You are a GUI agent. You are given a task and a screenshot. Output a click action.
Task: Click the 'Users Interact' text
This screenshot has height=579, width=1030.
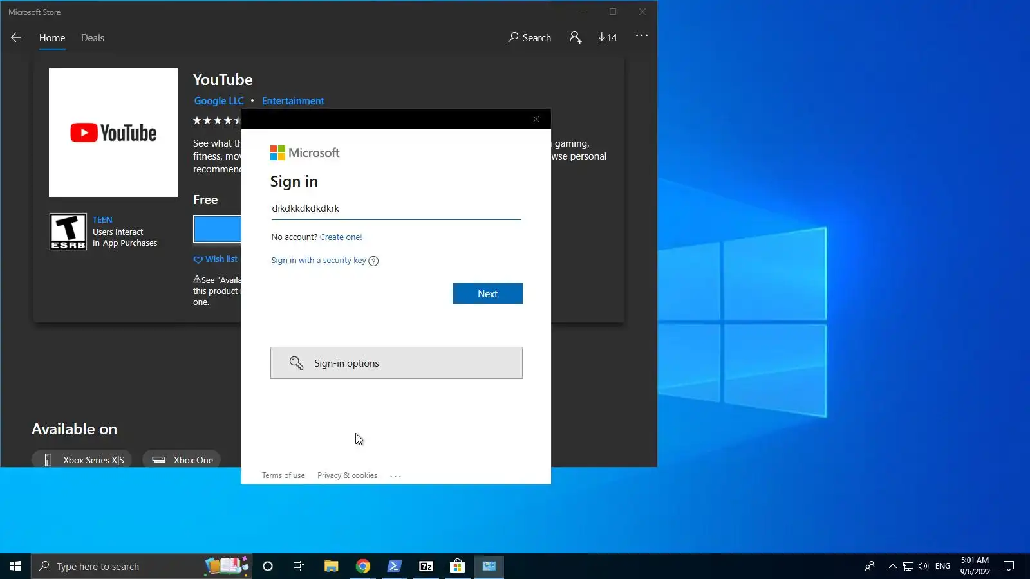118,232
